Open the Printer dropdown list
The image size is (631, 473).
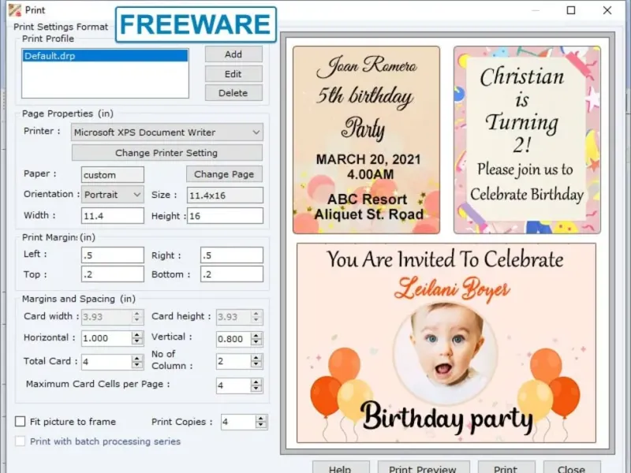click(x=167, y=132)
